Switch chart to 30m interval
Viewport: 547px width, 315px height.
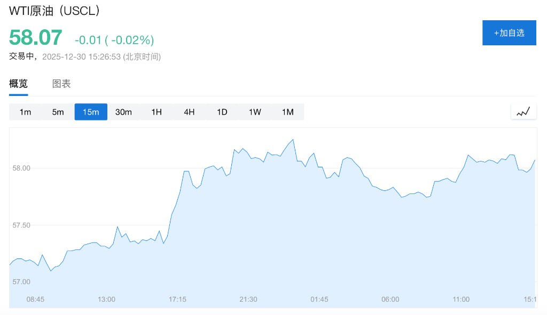(x=123, y=112)
